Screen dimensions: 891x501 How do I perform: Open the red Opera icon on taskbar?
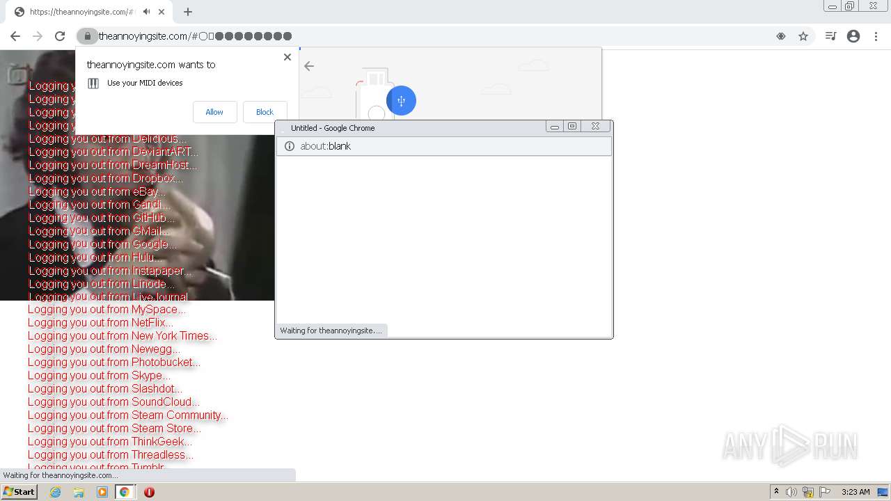click(149, 492)
